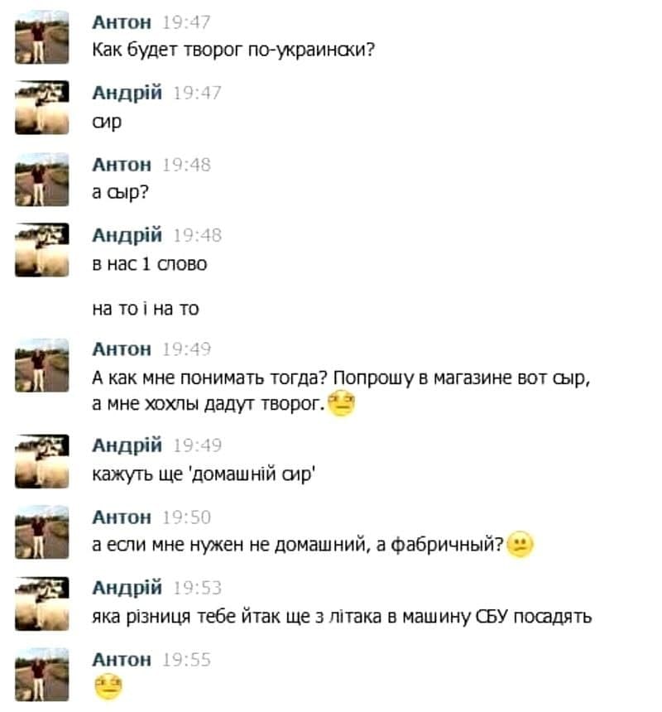
Task: Click Андрій's avatar at the 19:53 message
Action: (x=41, y=604)
